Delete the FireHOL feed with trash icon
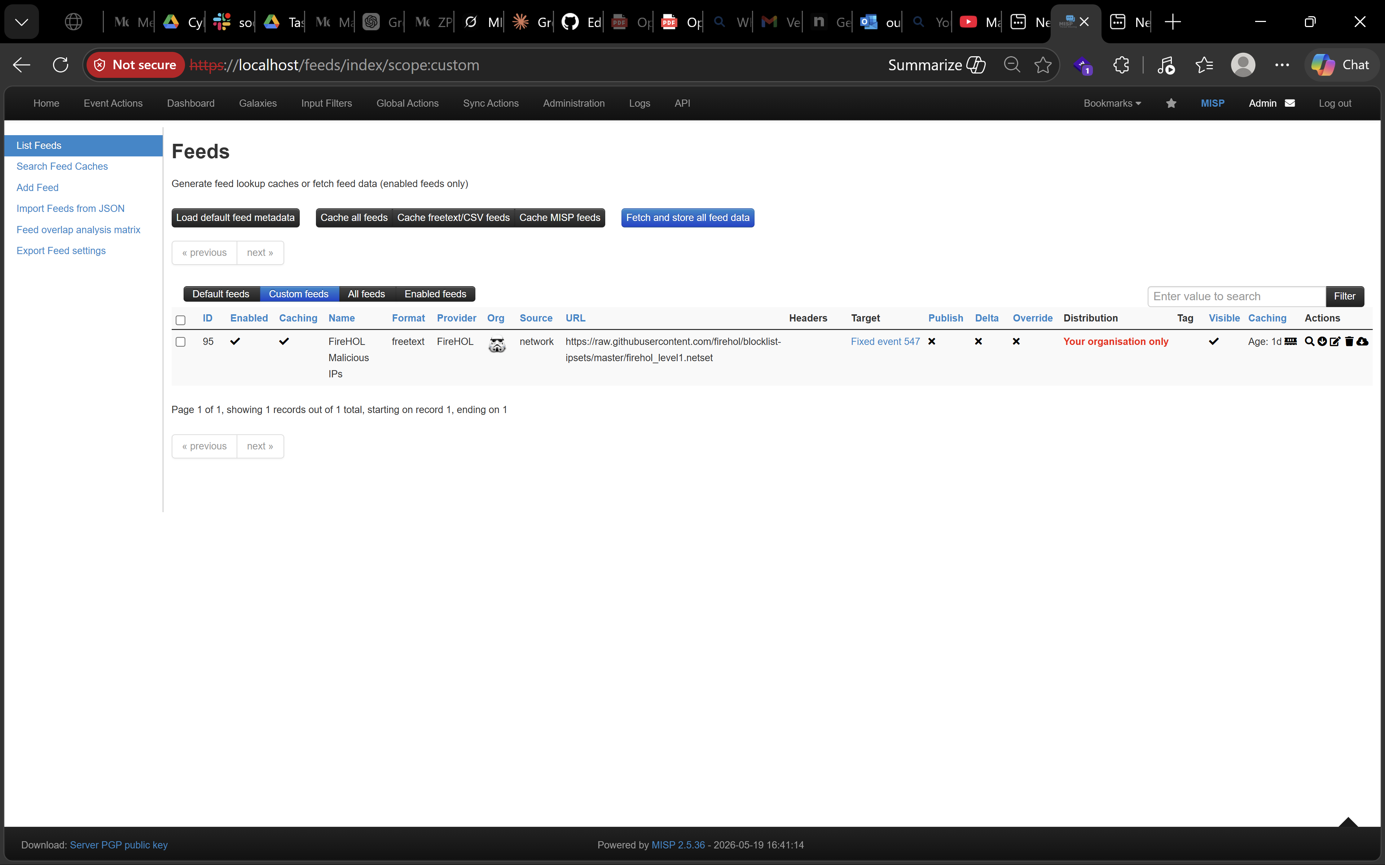This screenshot has height=865, width=1385. pyautogui.click(x=1349, y=341)
